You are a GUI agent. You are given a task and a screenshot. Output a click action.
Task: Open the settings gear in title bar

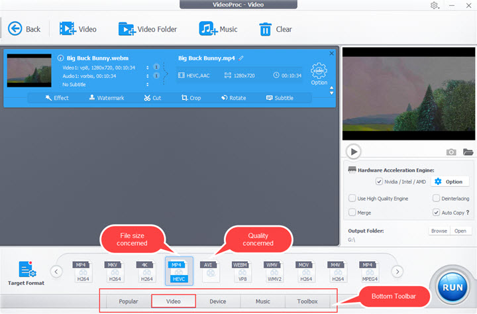(x=435, y=5)
